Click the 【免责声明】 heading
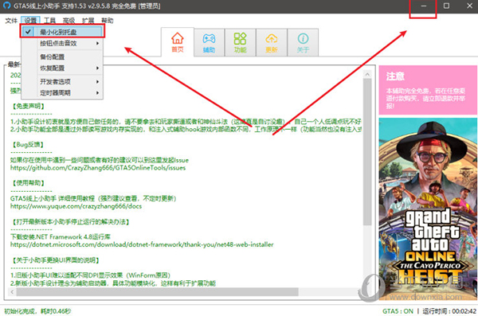 coord(28,106)
